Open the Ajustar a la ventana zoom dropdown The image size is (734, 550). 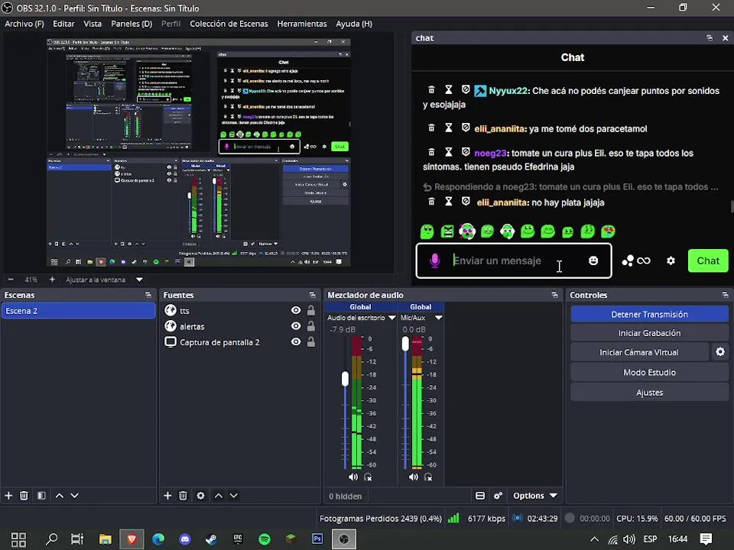point(139,280)
